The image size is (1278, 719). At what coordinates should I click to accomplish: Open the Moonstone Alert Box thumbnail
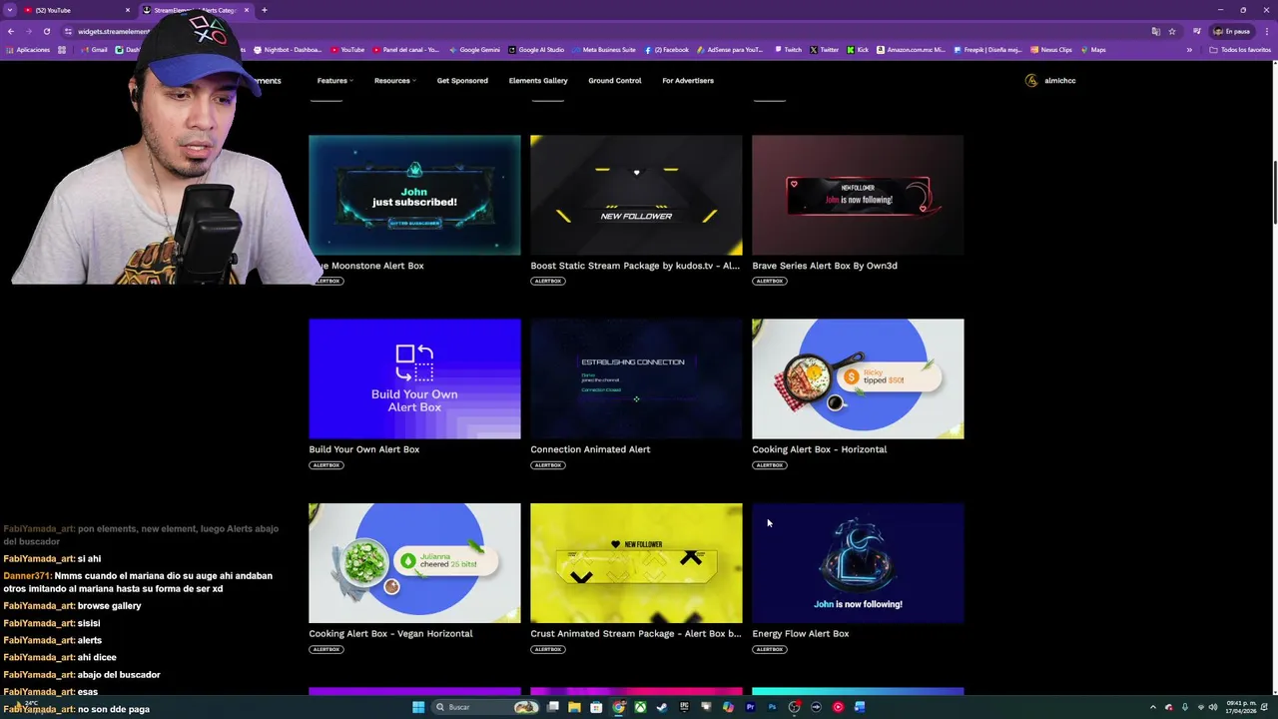pos(414,195)
